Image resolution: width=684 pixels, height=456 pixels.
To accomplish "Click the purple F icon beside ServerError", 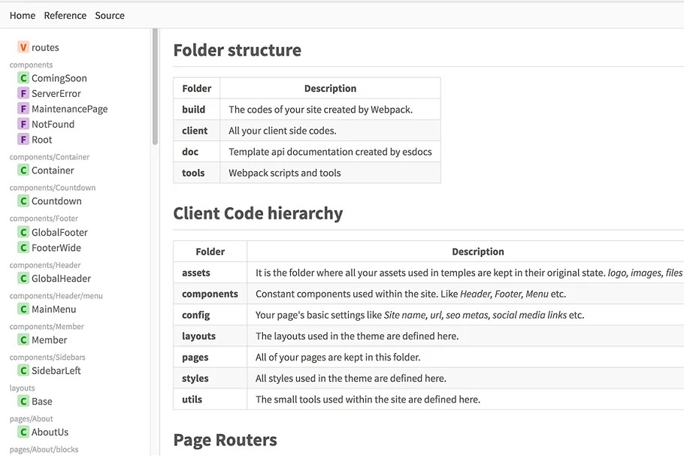I will (x=23, y=94).
